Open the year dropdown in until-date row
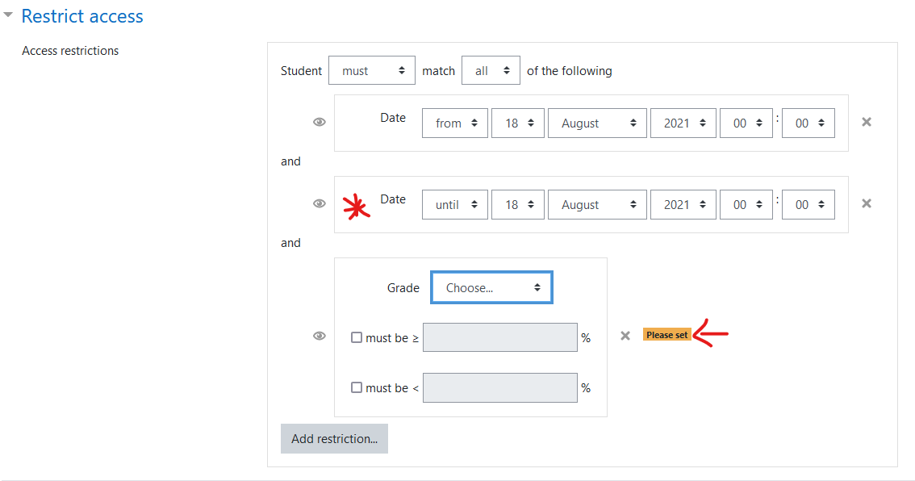915x481 pixels. tap(683, 205)
